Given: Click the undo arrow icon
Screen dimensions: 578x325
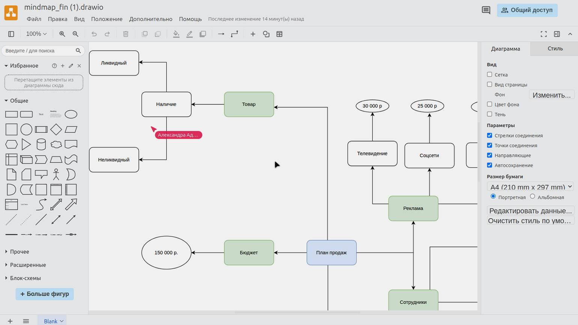Looking at the screenshot, I should click(94, 34).
